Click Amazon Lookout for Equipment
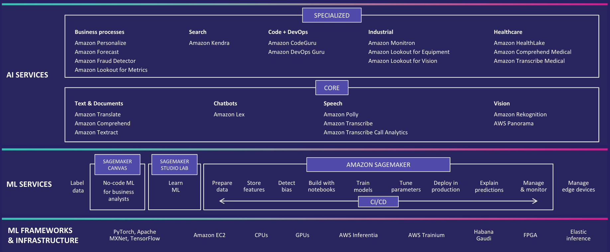Viewport: 610px width, 252px height. pyautogui.click(x=409, y=52)
